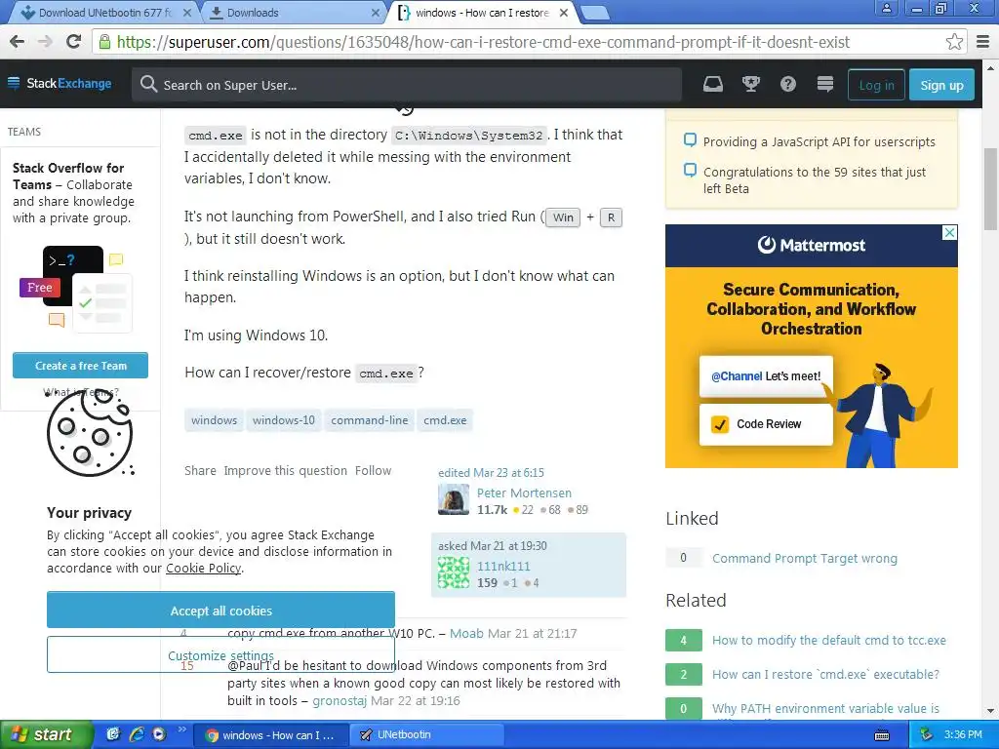Click the Windows start button
The width and height of the screenshot is (999, 749).
coord(46,734)
